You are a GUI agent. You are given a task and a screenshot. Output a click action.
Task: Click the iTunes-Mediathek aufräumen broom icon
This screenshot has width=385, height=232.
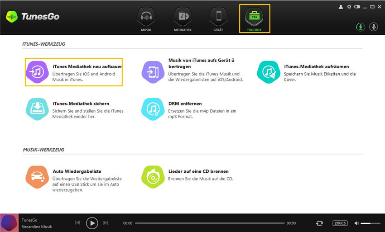coord(269,72)
